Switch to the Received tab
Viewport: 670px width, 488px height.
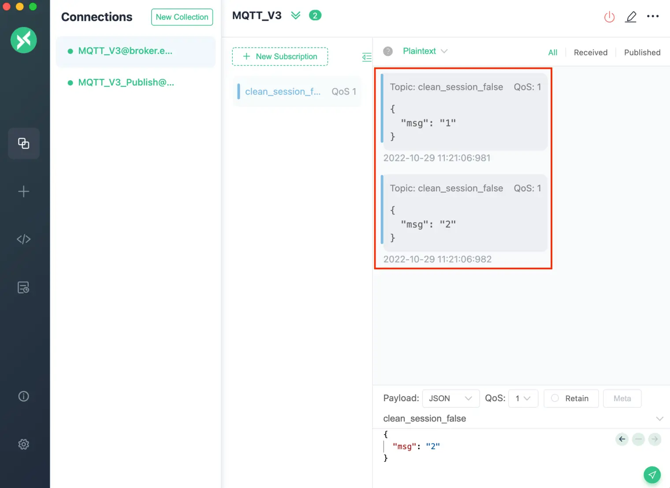tap(590, 52)
